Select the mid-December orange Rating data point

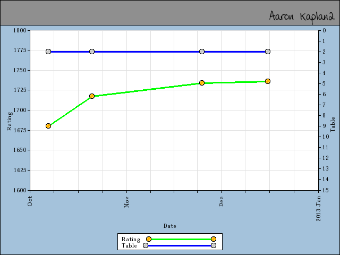pos(268,81)
